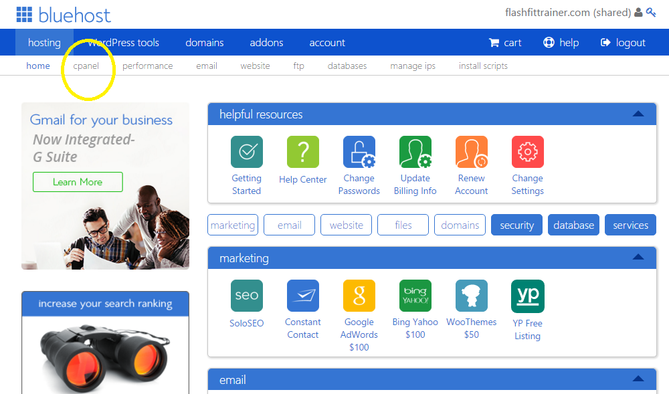Click flashfittrainer.com (shared) account text

coord(568,12)
